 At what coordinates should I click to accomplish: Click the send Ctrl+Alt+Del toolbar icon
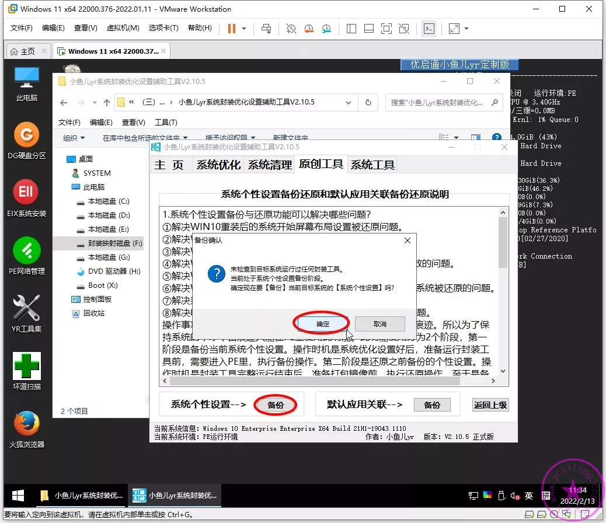tap(266, 29)
